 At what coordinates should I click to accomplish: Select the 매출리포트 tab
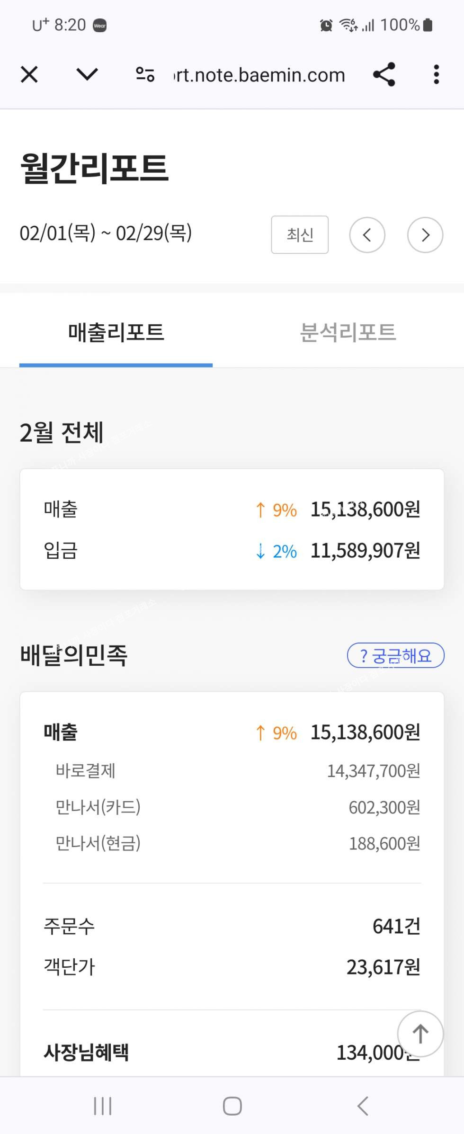click(116, 332)
